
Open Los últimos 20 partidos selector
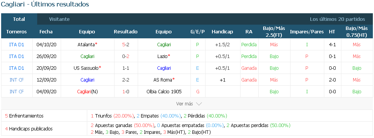coord(337,19)
